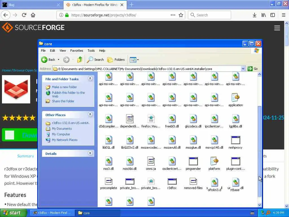The height and width of the screenshot is (217, 289).
Task: Open the File menu
Action: pos(43,51)
